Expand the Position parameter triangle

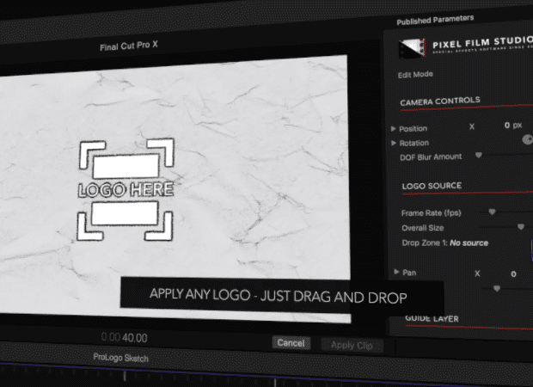393,128
